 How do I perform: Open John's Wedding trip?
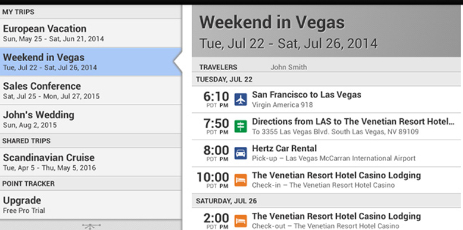[90, 119]
